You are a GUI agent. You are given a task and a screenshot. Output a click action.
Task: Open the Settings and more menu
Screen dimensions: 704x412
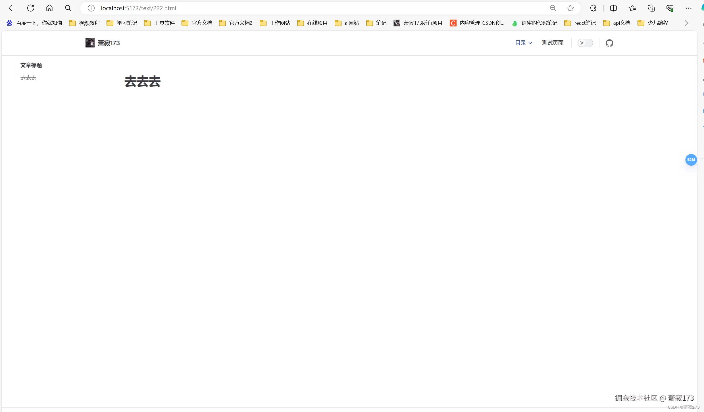(689, 8)
